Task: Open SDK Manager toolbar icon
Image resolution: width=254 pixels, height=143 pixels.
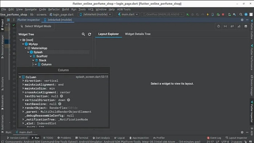Action: [234, 14]
